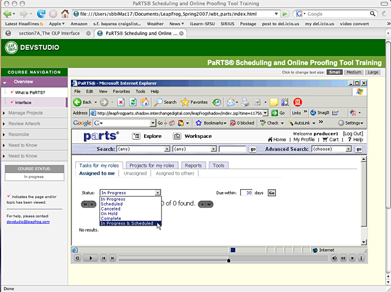Click the browser Forward arrow
The width and height of the screenshot is (391, 292).
pyautogui.click(x=23, y=14)
